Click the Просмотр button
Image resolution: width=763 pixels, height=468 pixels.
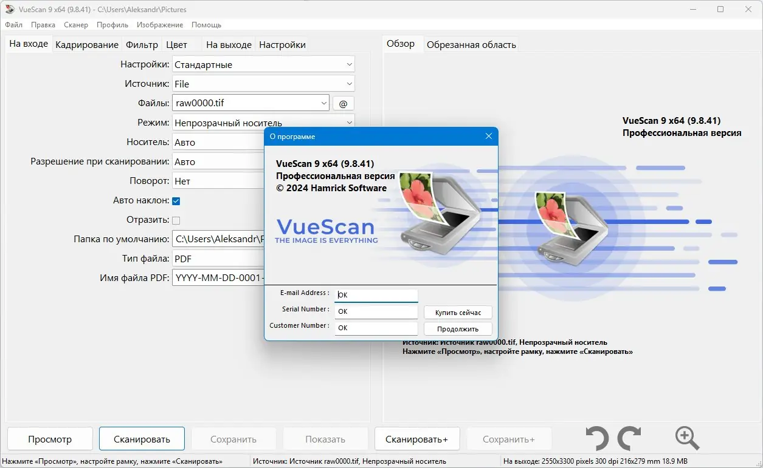click(50, 439)
